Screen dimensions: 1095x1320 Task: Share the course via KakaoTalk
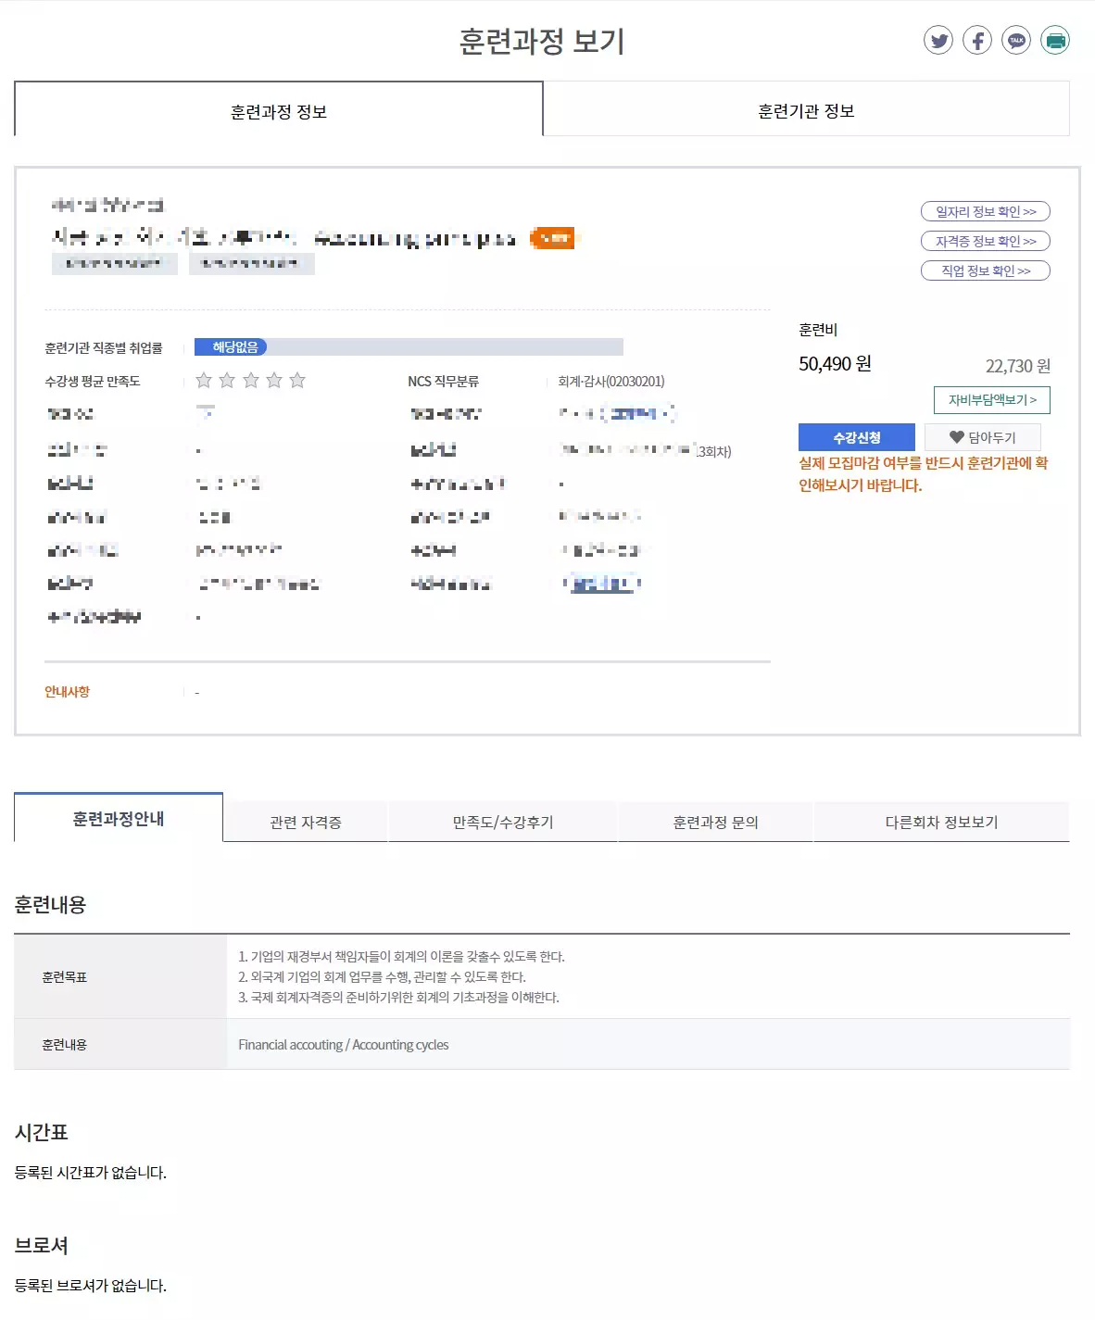click(1016, 41)
